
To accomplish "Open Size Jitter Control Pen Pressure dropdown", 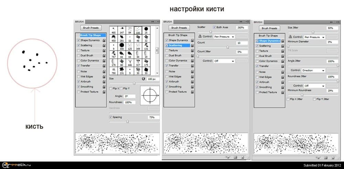I will [315, 37].
